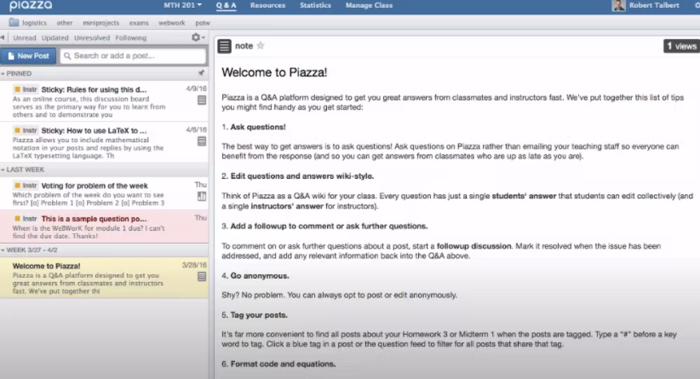The image size is (700, 379).
Task: Show only Updated posts
Action: (x=55, y=38)
